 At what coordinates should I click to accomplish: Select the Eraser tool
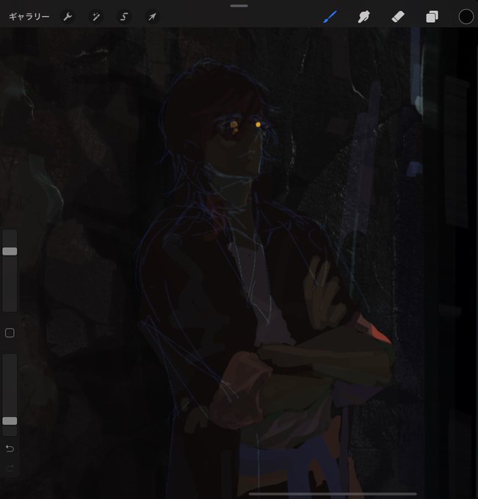click(398, 17)
